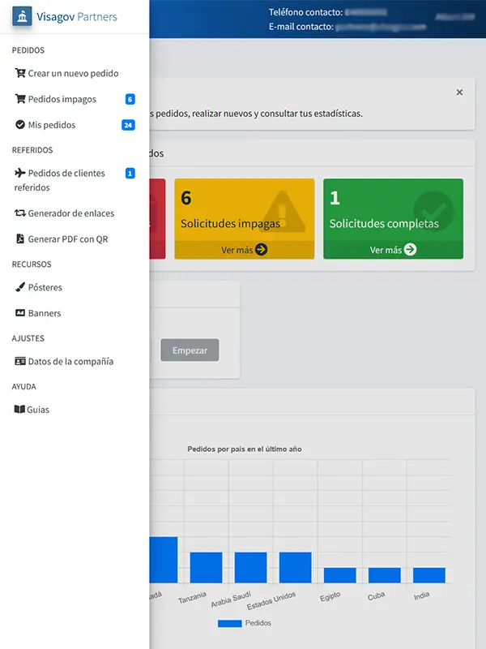Click the Arabia Saudí chart bar

[x=251, y=567]
